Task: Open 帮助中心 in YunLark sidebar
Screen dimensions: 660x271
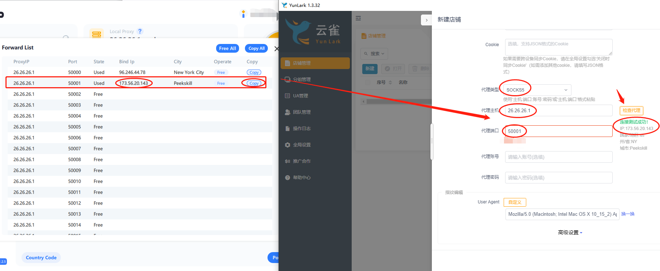Action: [x=315, y=178]
